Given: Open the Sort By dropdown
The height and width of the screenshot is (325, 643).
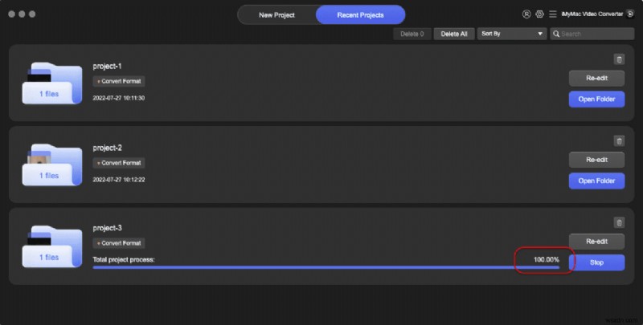Looking at the screenshot, I should point(512,34).
